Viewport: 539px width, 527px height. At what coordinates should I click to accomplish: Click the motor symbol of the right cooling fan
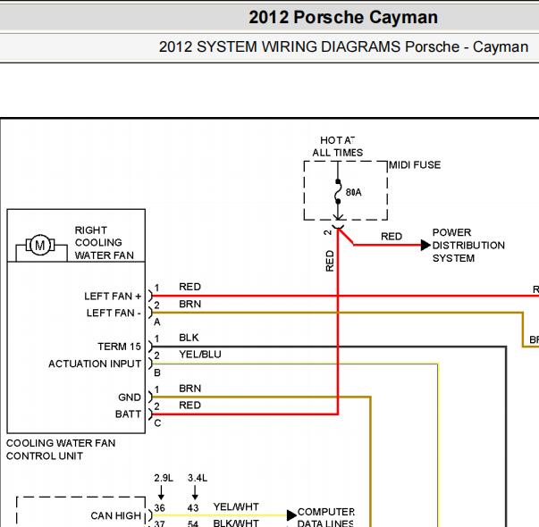point(40,246)
